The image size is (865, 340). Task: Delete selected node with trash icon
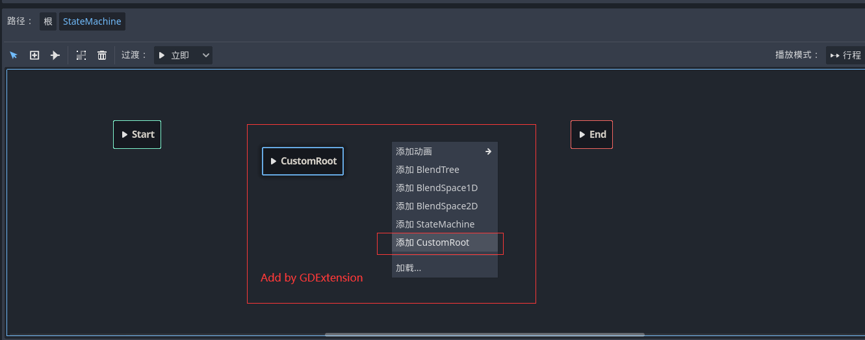[x=102, y=55]
